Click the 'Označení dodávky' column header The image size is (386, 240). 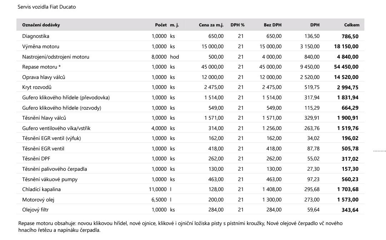click(x=41, y=25)
